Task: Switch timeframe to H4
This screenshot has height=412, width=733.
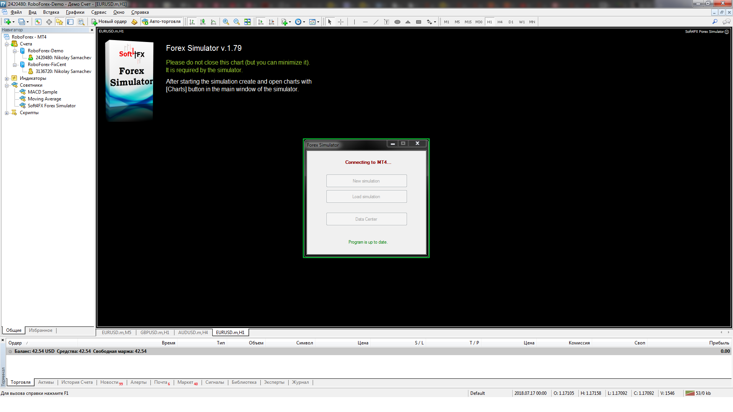Action: (x=500, y=22)
